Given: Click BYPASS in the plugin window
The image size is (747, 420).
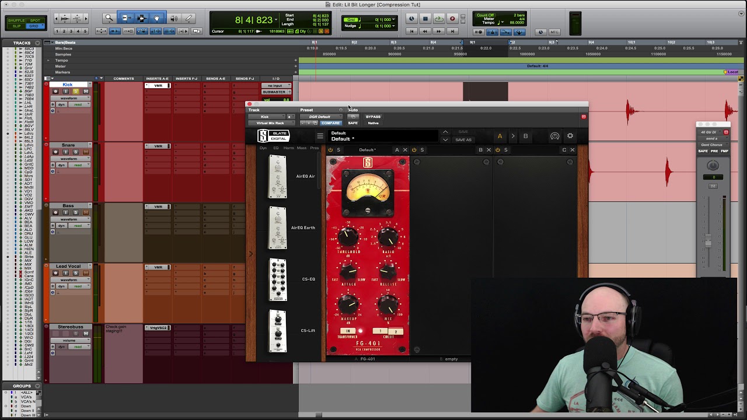Looking at the screenshot, I should [x=373, y=117].
